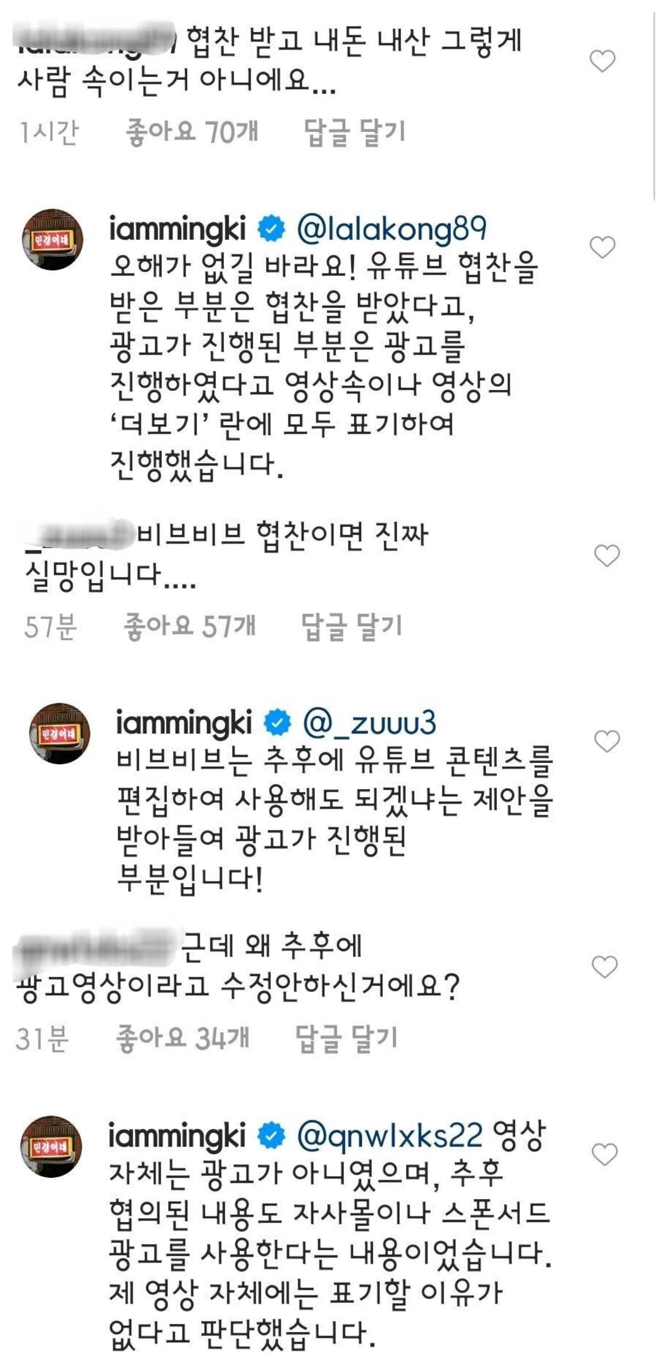Open iammingki avatar beside the @_zuuu3 reply
This screenshot has height=1372, width=667.
[59, 734]
